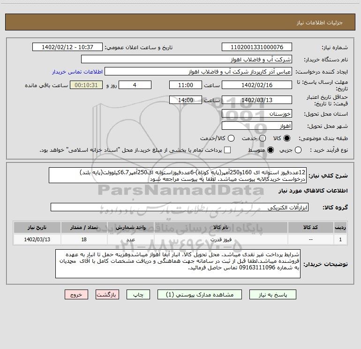Viewport: 361px width, 349px height.
Task: Select the کالا/خدمت radio button
Action: [231, 138]
